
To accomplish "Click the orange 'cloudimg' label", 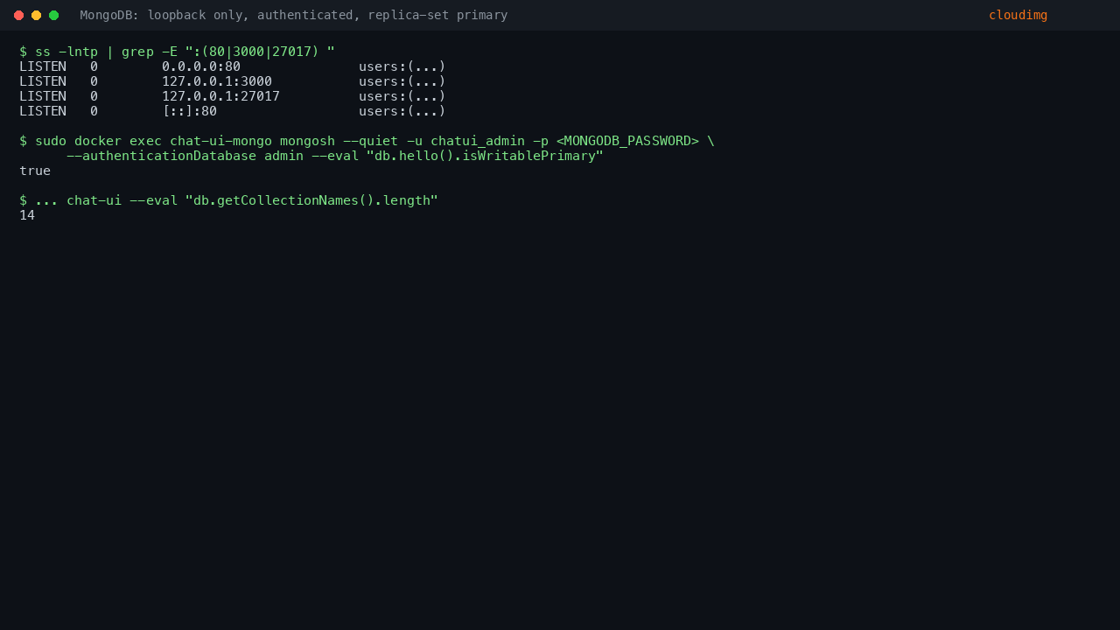I will pyautogui.click(x=1018, y=15).
